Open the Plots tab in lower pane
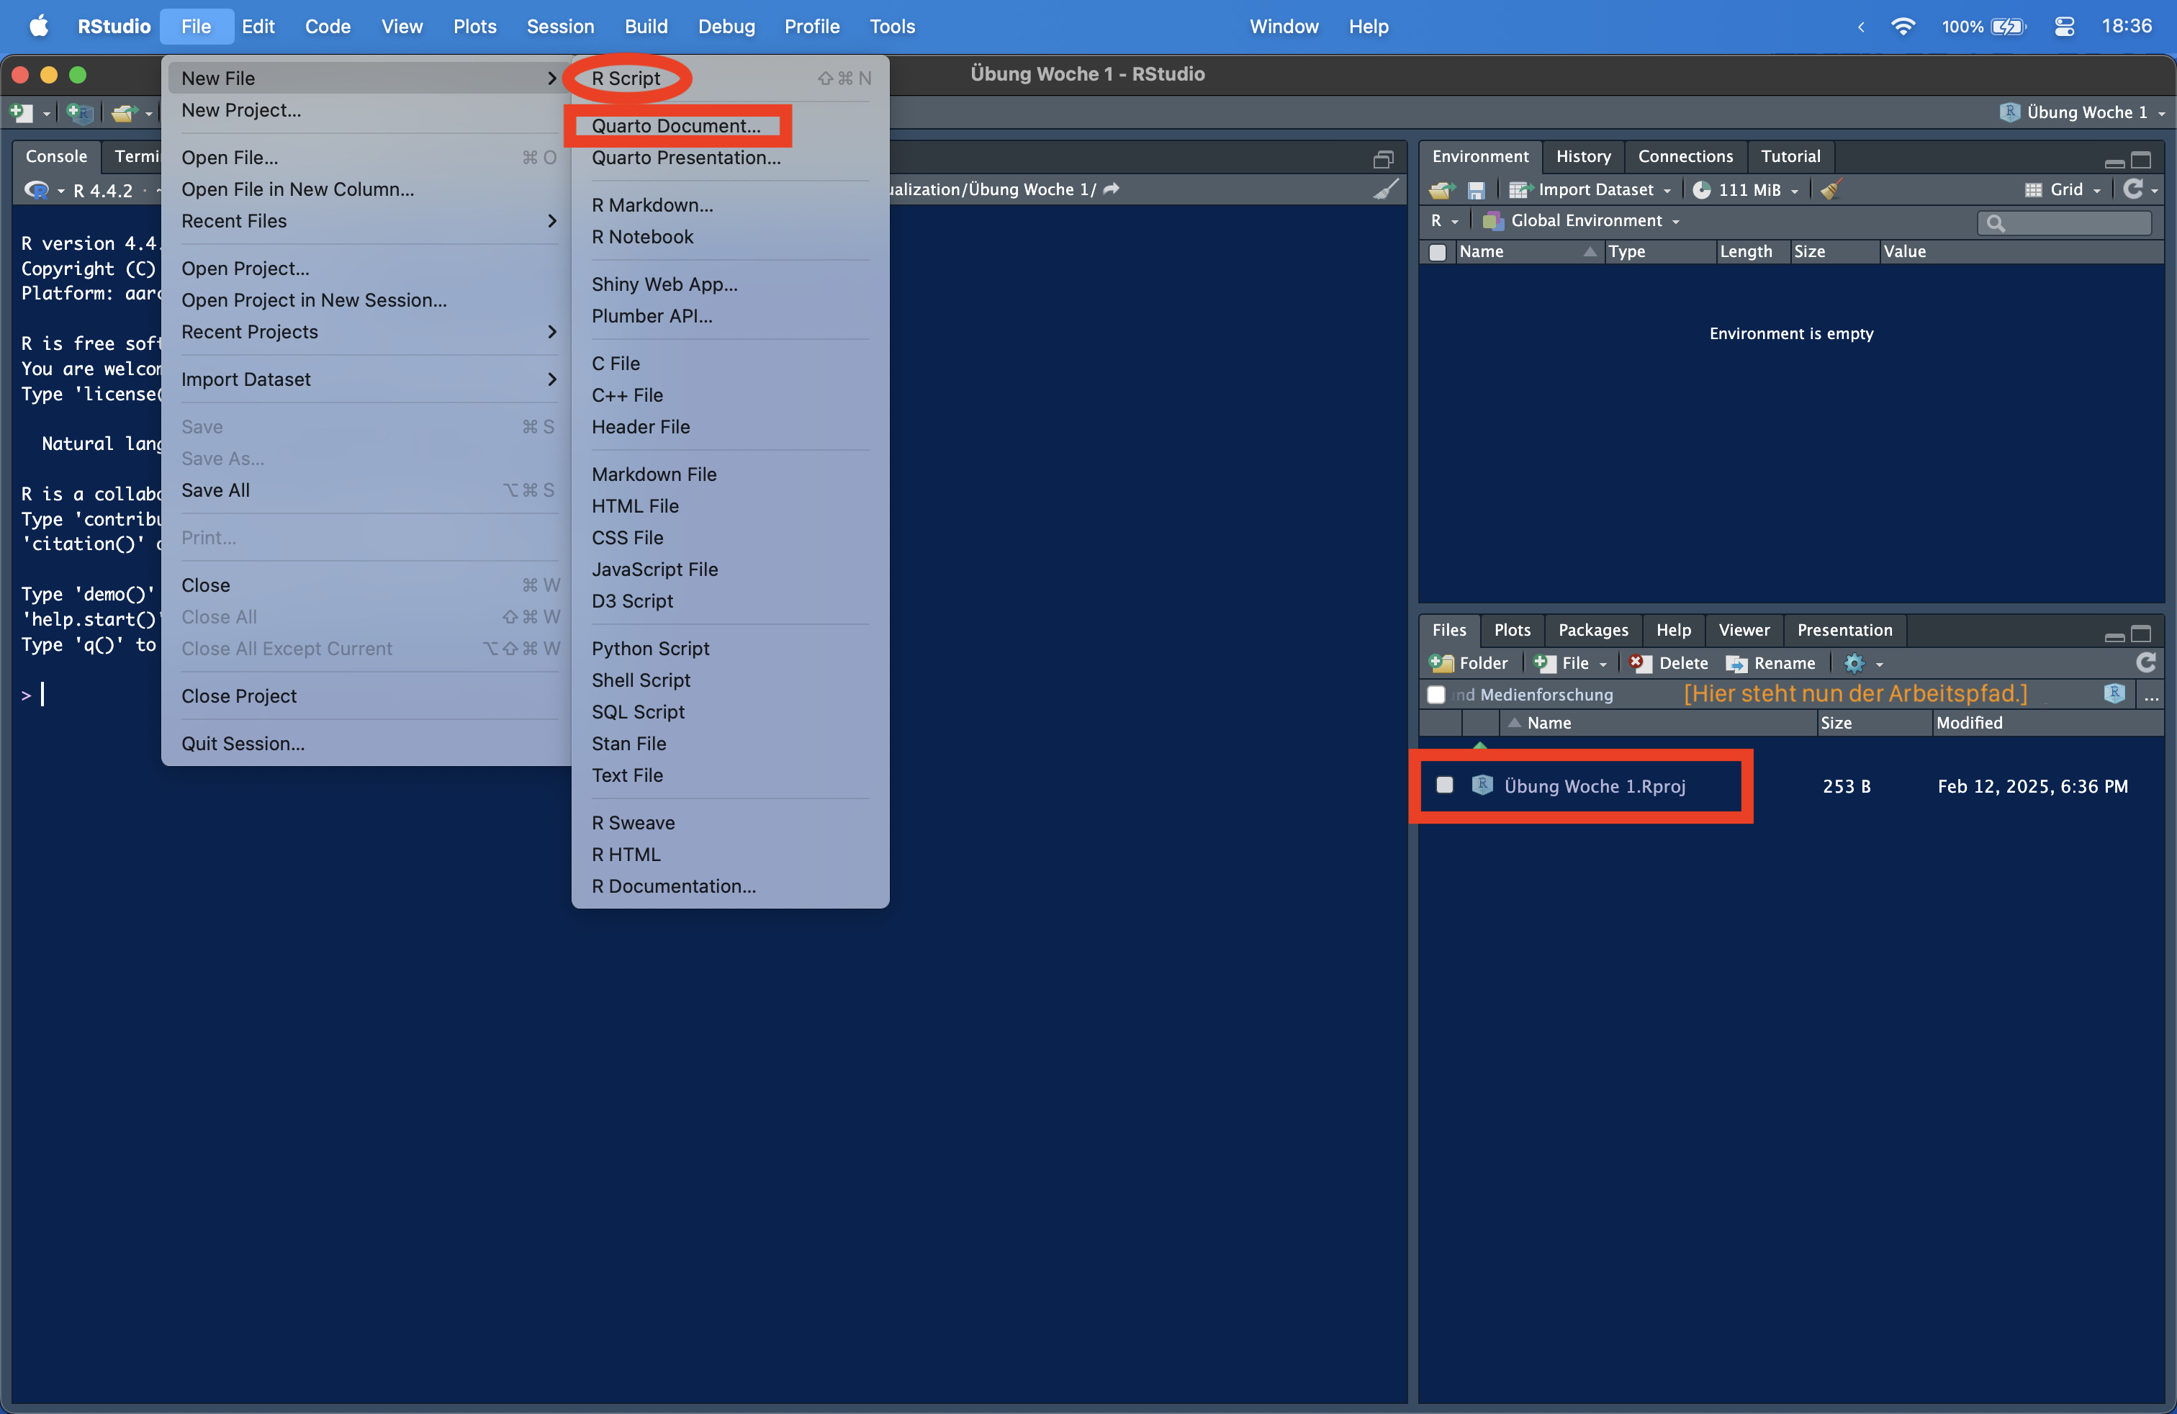Image resolution: width=2177 pixels, height=1414 pixels. [1512, 630]
